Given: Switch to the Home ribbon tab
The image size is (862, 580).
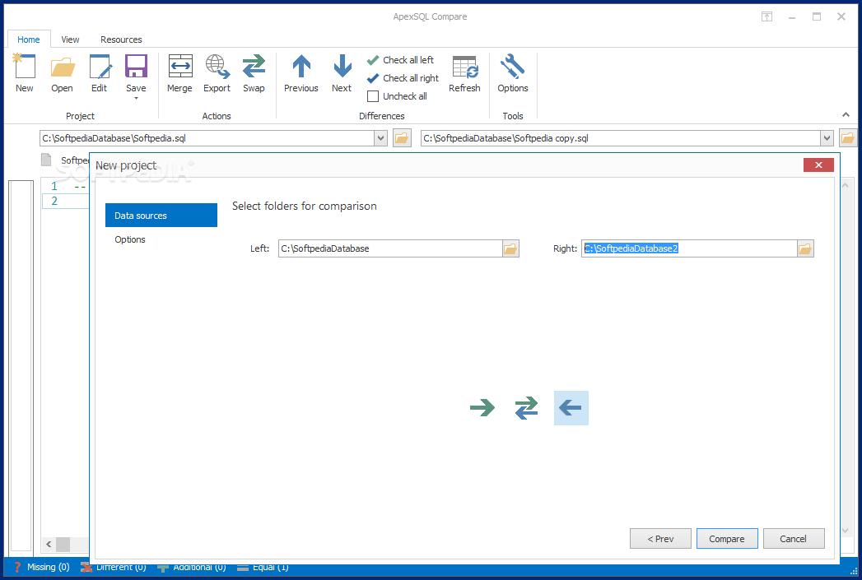Looking at the screenshot, I should (29, 39).
